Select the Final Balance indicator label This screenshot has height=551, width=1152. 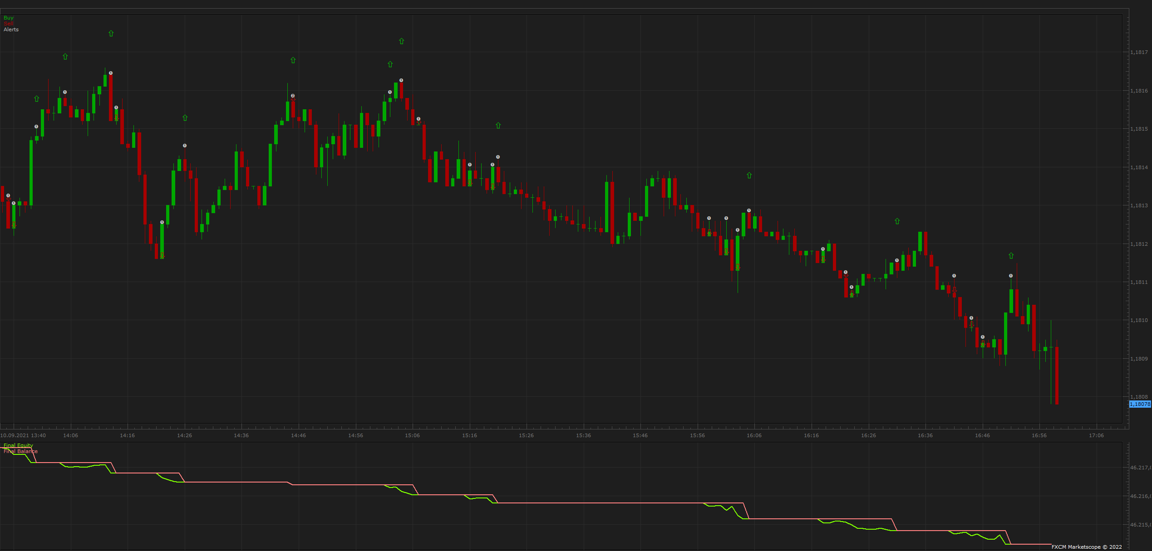point(20,451)
